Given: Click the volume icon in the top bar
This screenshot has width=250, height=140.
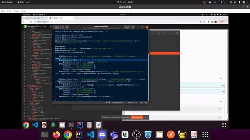Looking at the screenshot, I should coord(235,2).
